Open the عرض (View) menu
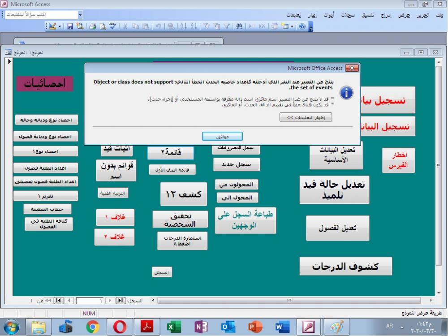The height and width of the screenshot is (336, 448). [404, 15]
